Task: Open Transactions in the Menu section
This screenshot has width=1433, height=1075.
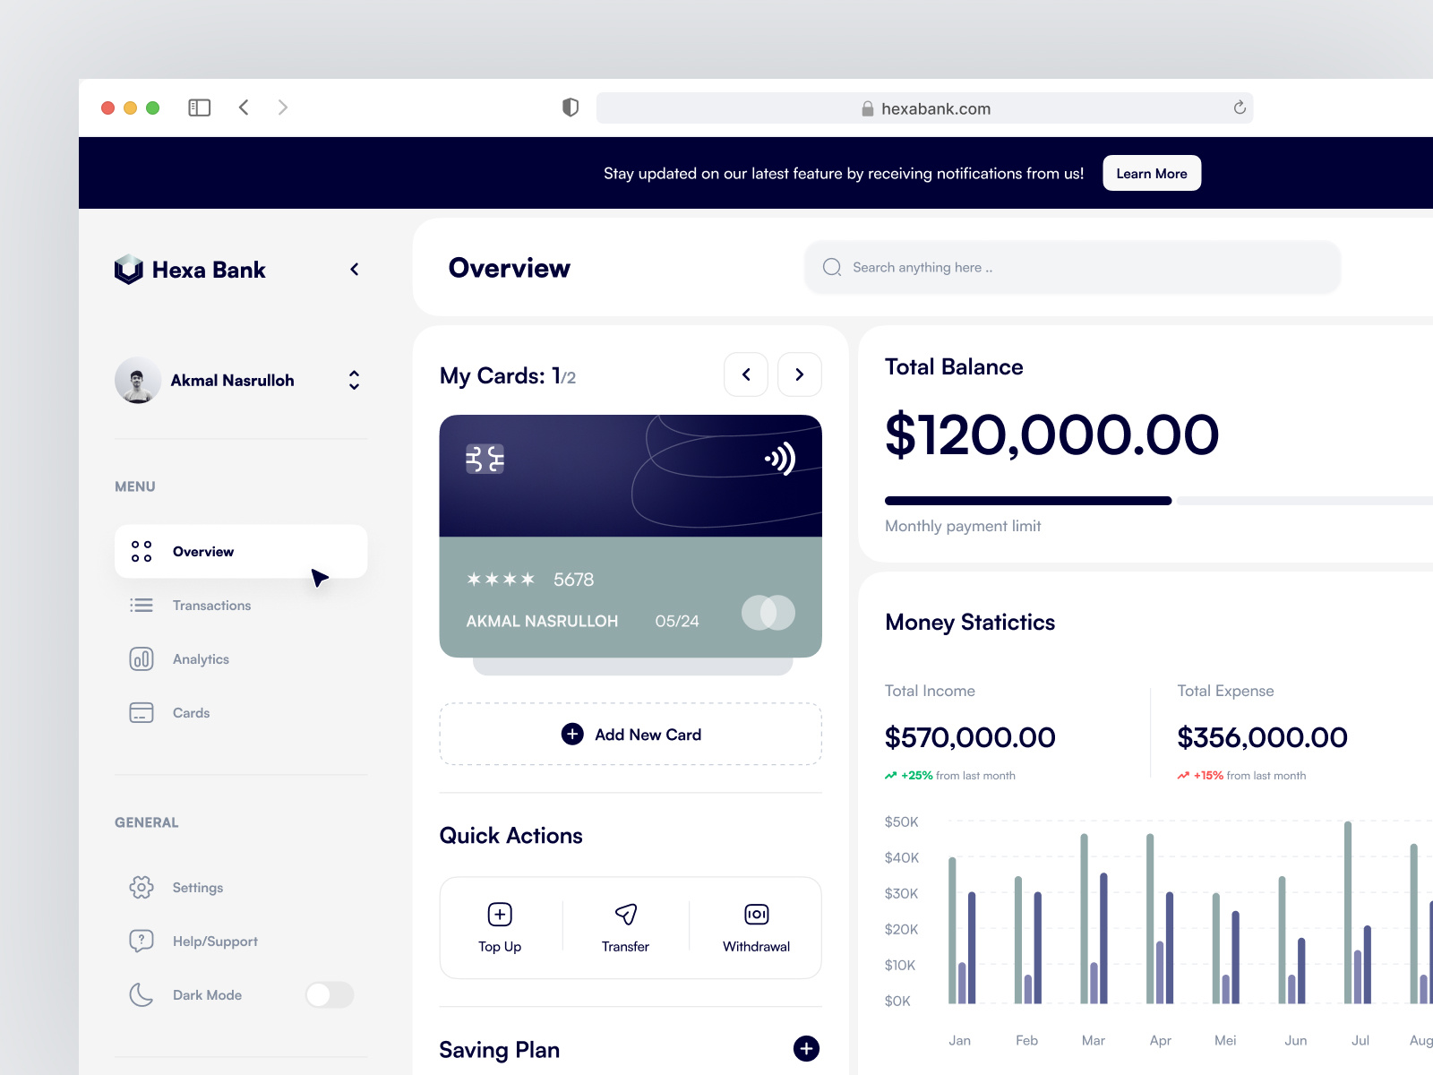Action: pyautogui.click(x=211, y=605)
